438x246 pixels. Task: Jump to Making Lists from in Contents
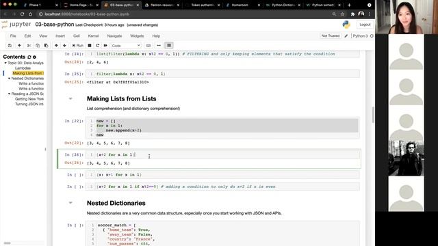point(28,73)
